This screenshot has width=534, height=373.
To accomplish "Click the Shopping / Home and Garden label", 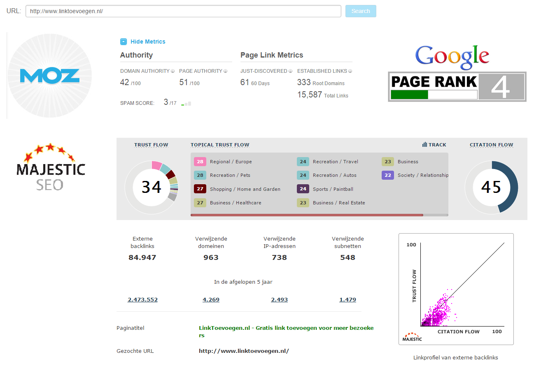I will coord(245,189).
